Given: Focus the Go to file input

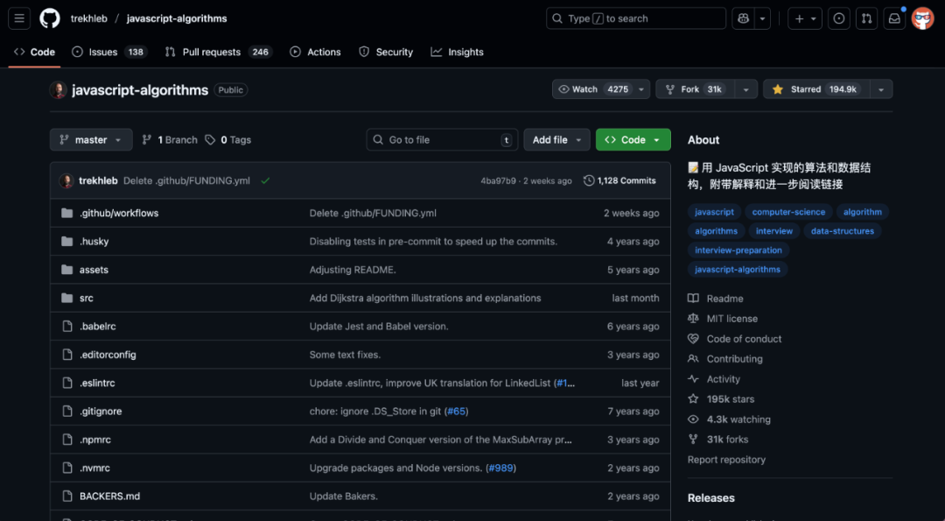Looking at the screenshot, I should click(x=442, y=140).
